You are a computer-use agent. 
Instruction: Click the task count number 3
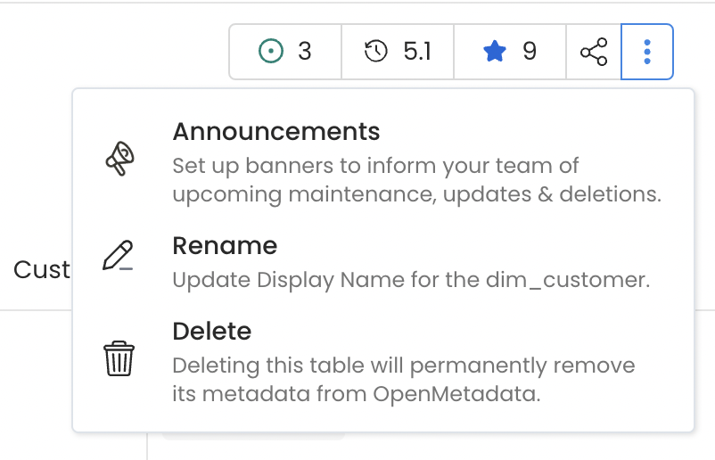click(305, 52)
